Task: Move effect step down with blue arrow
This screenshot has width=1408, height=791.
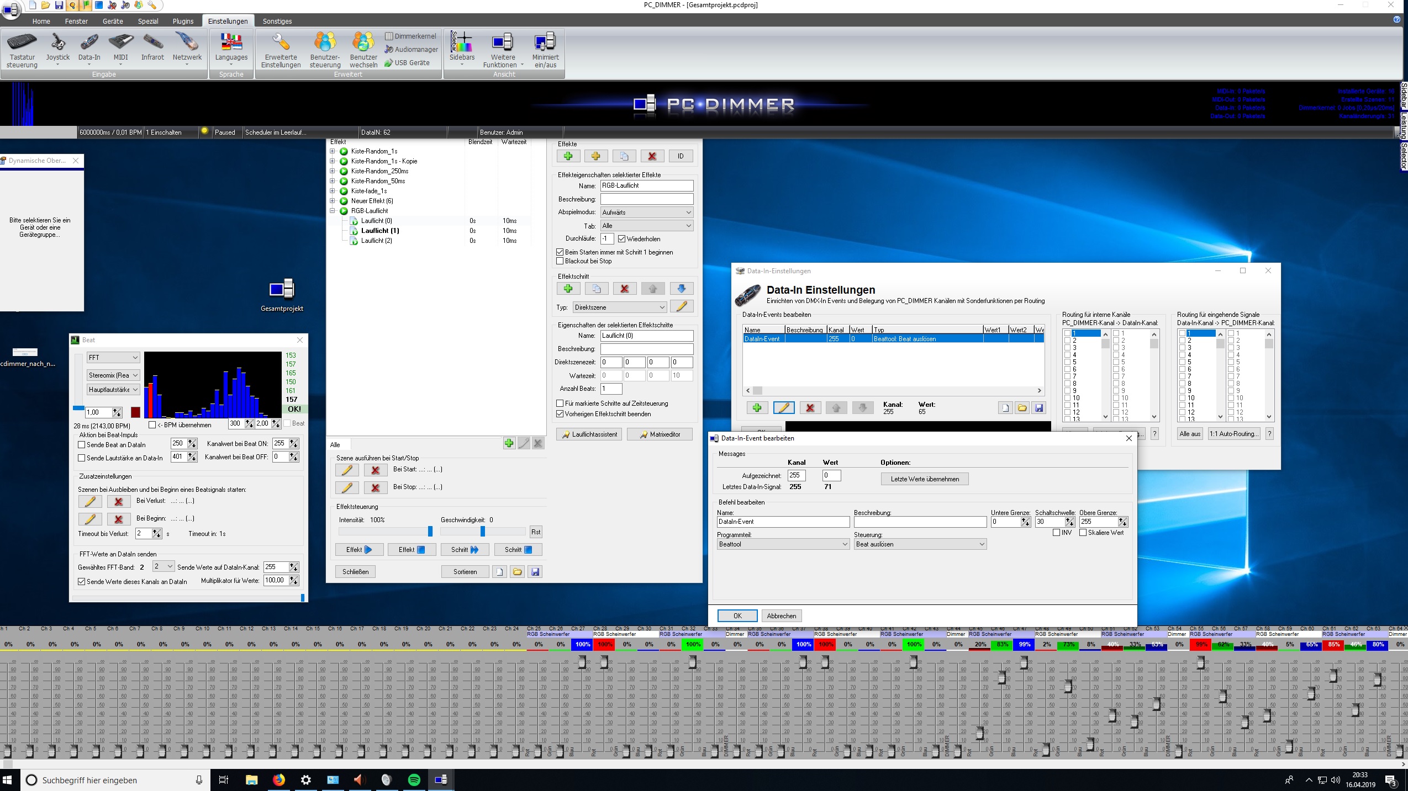Action: (x=681, y=289)
